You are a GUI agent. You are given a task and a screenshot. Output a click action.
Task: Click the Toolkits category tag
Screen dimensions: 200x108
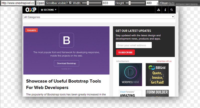click(31, 30)
